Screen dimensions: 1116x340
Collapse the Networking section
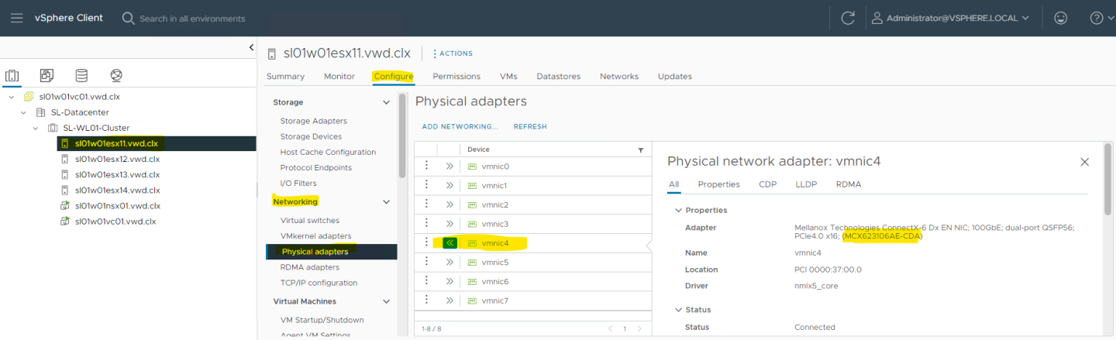387,202
